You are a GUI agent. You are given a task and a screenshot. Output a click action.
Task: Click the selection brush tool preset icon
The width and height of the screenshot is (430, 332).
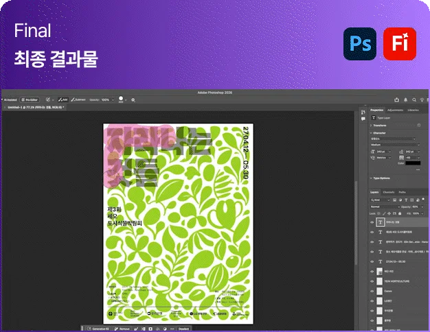(47, 100)
